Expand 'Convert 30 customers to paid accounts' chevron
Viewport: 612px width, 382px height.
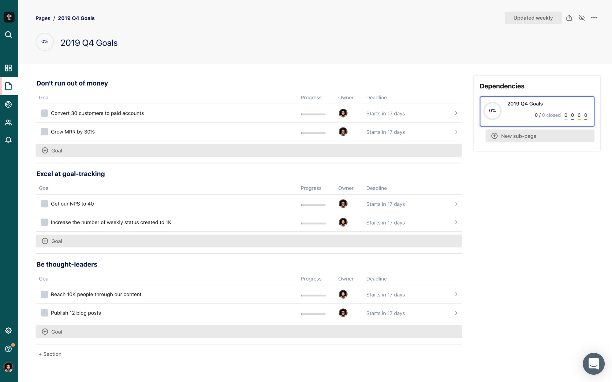tap(456, 113)
